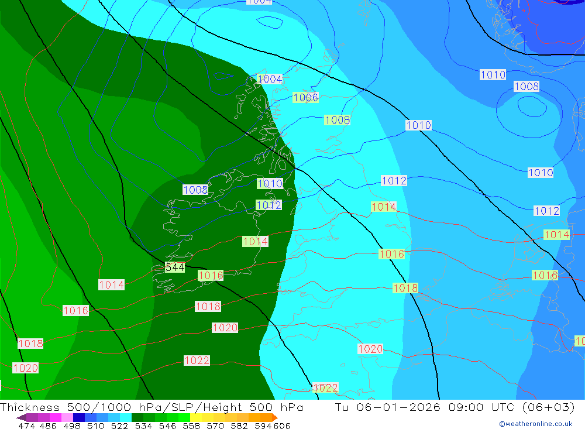585x429 pixels.
Task: Click the legend value 558
Action: pos(191,425)
